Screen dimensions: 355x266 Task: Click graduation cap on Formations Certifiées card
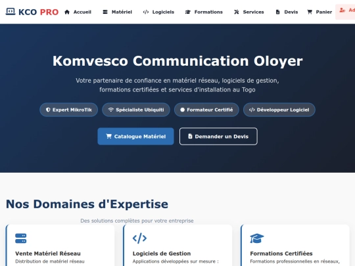(x=257, y=238)
